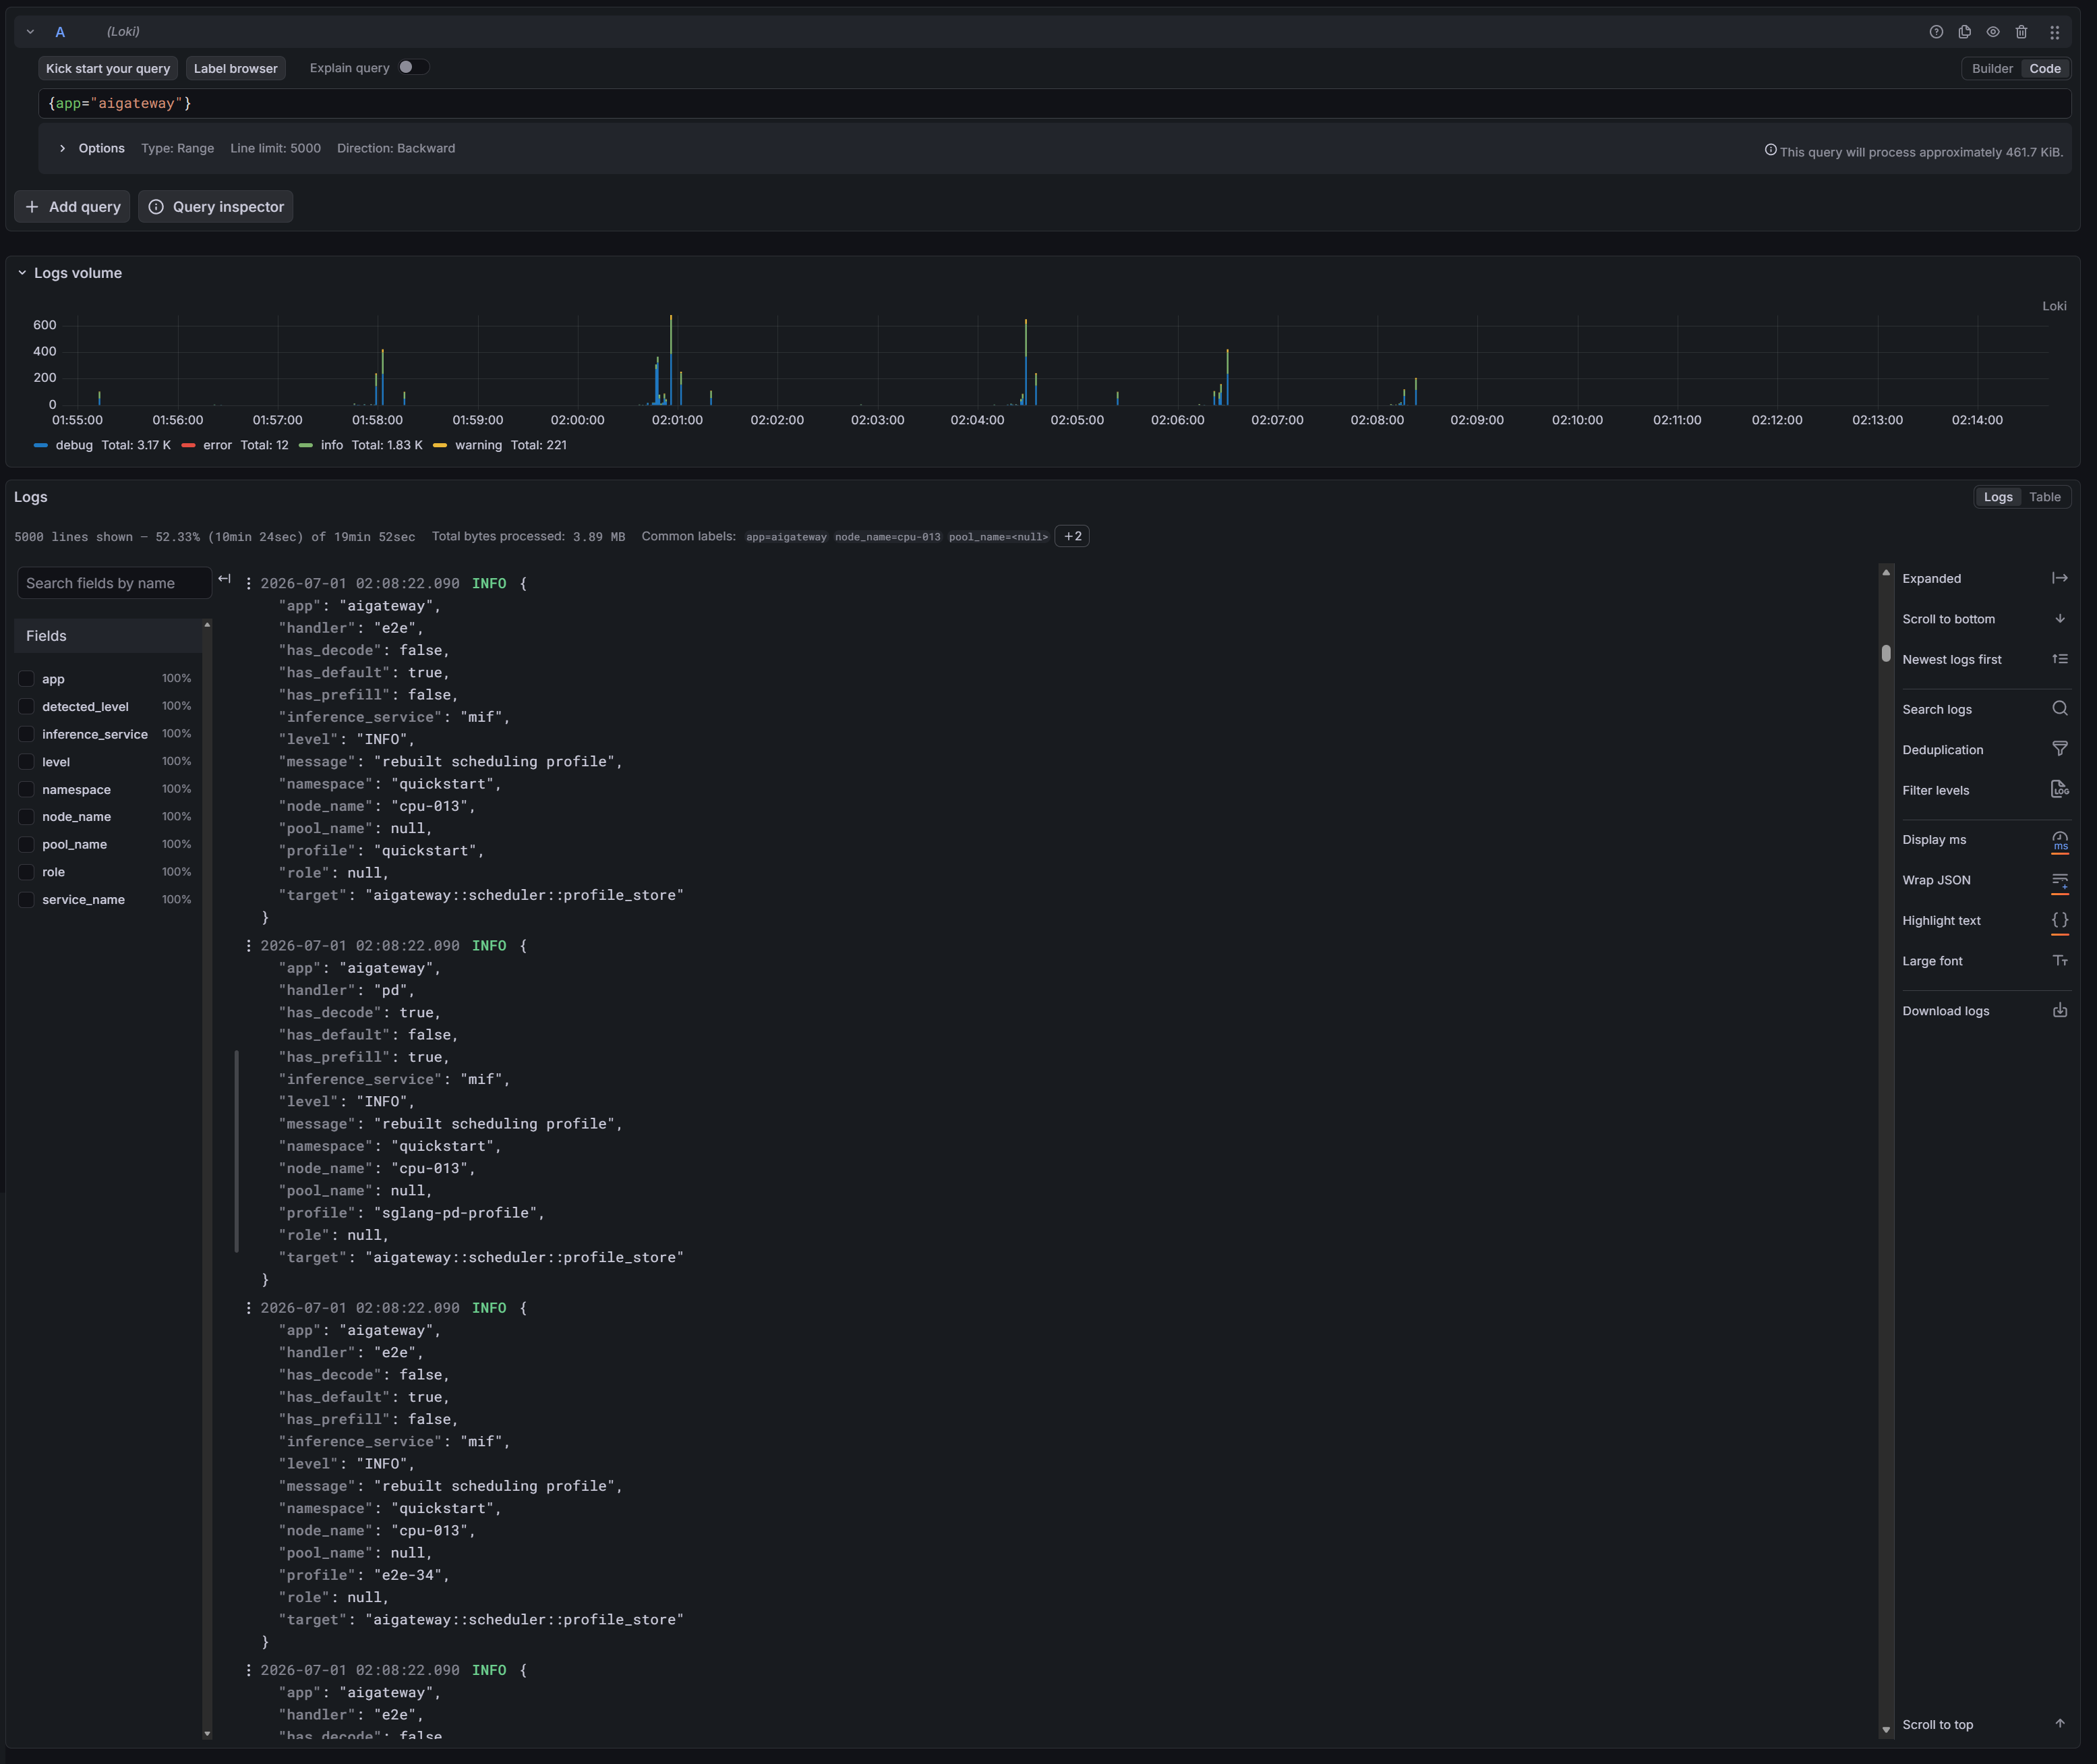Open menu of first log line (handler e2e, profile quickstart)
The height and width of the screenshot is (1764, 2097).
[x=249, y=583]
